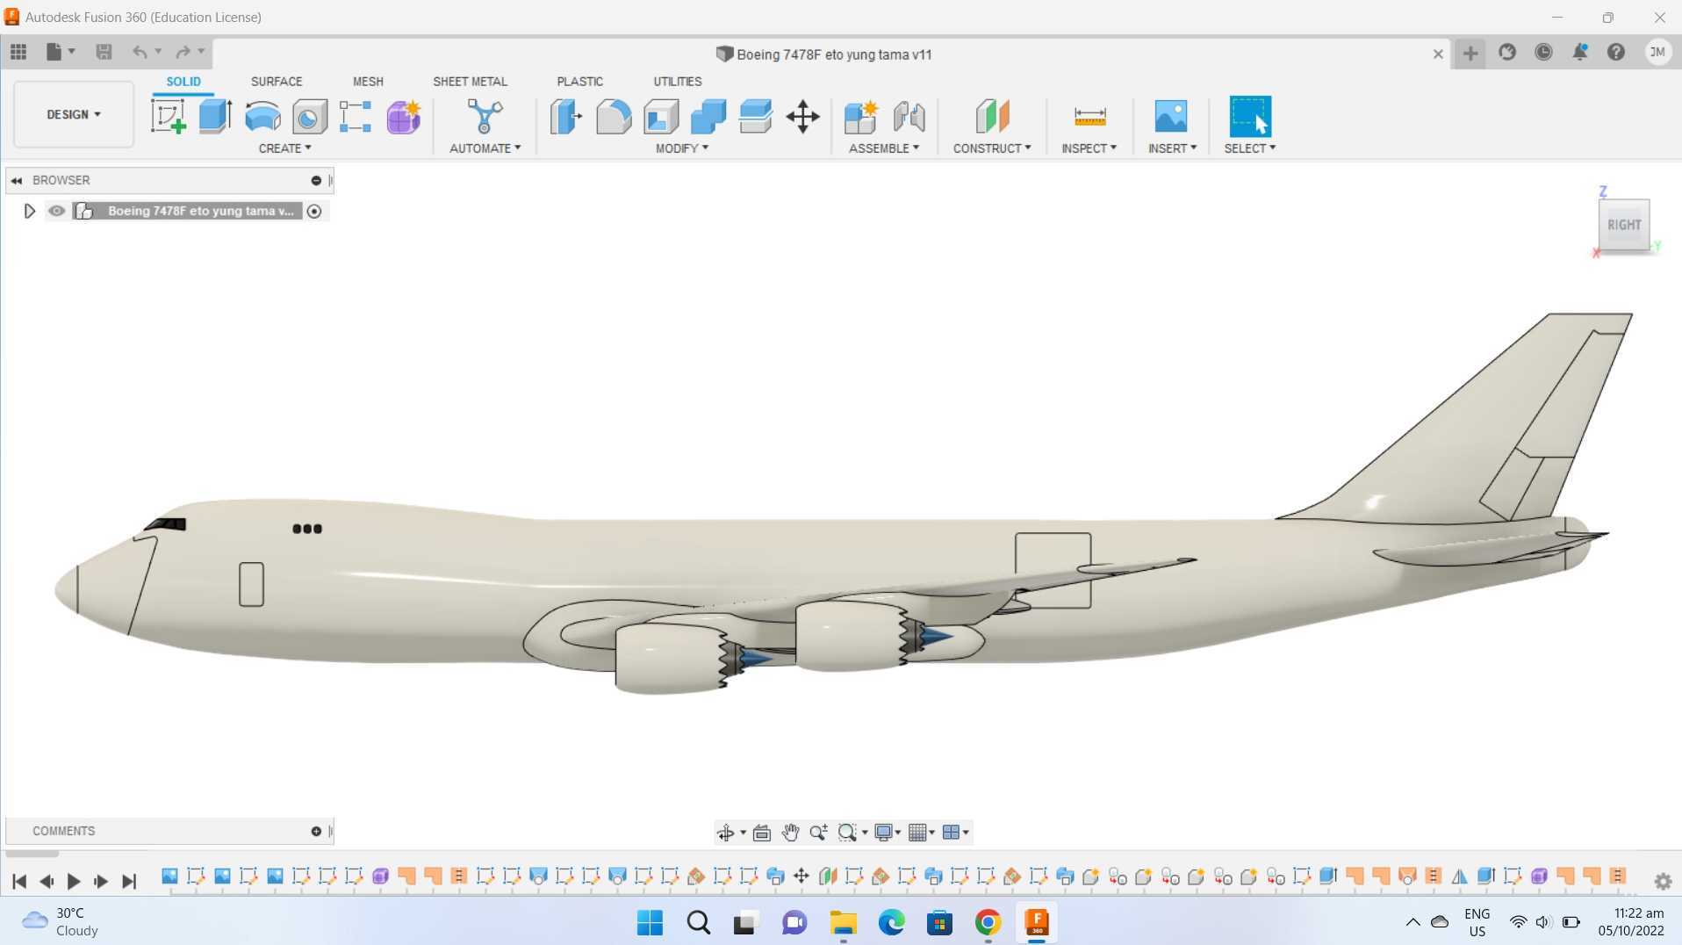Open the Notifications bell icon

pos(1580,53)
